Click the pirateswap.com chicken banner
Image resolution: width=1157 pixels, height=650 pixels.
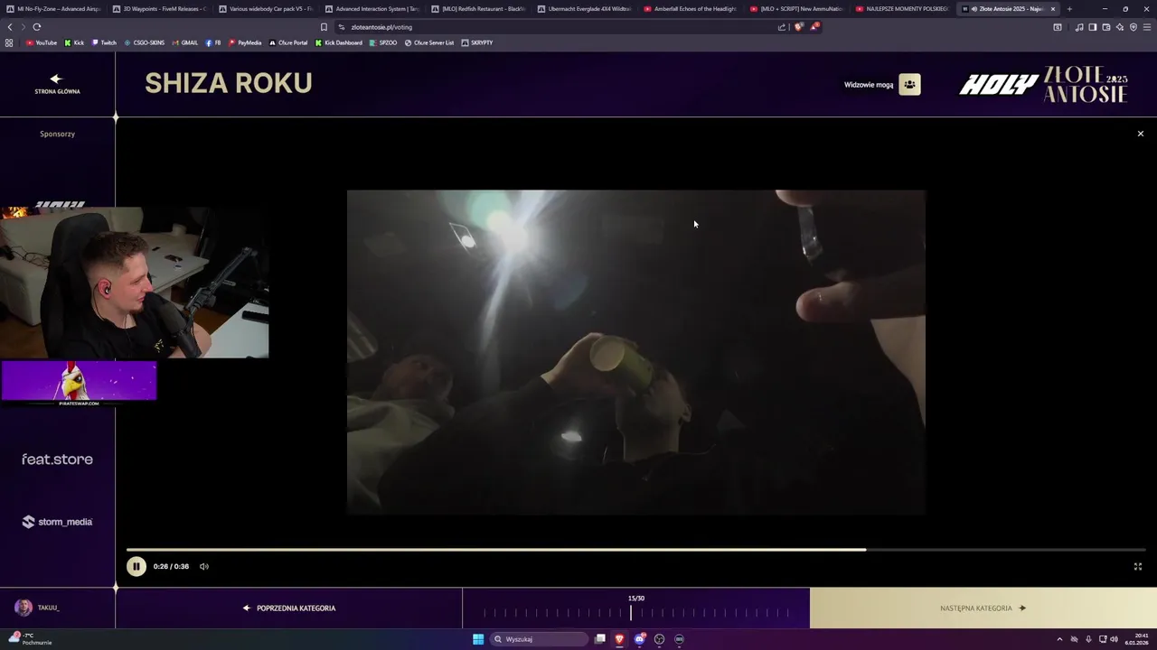(79, 382)
